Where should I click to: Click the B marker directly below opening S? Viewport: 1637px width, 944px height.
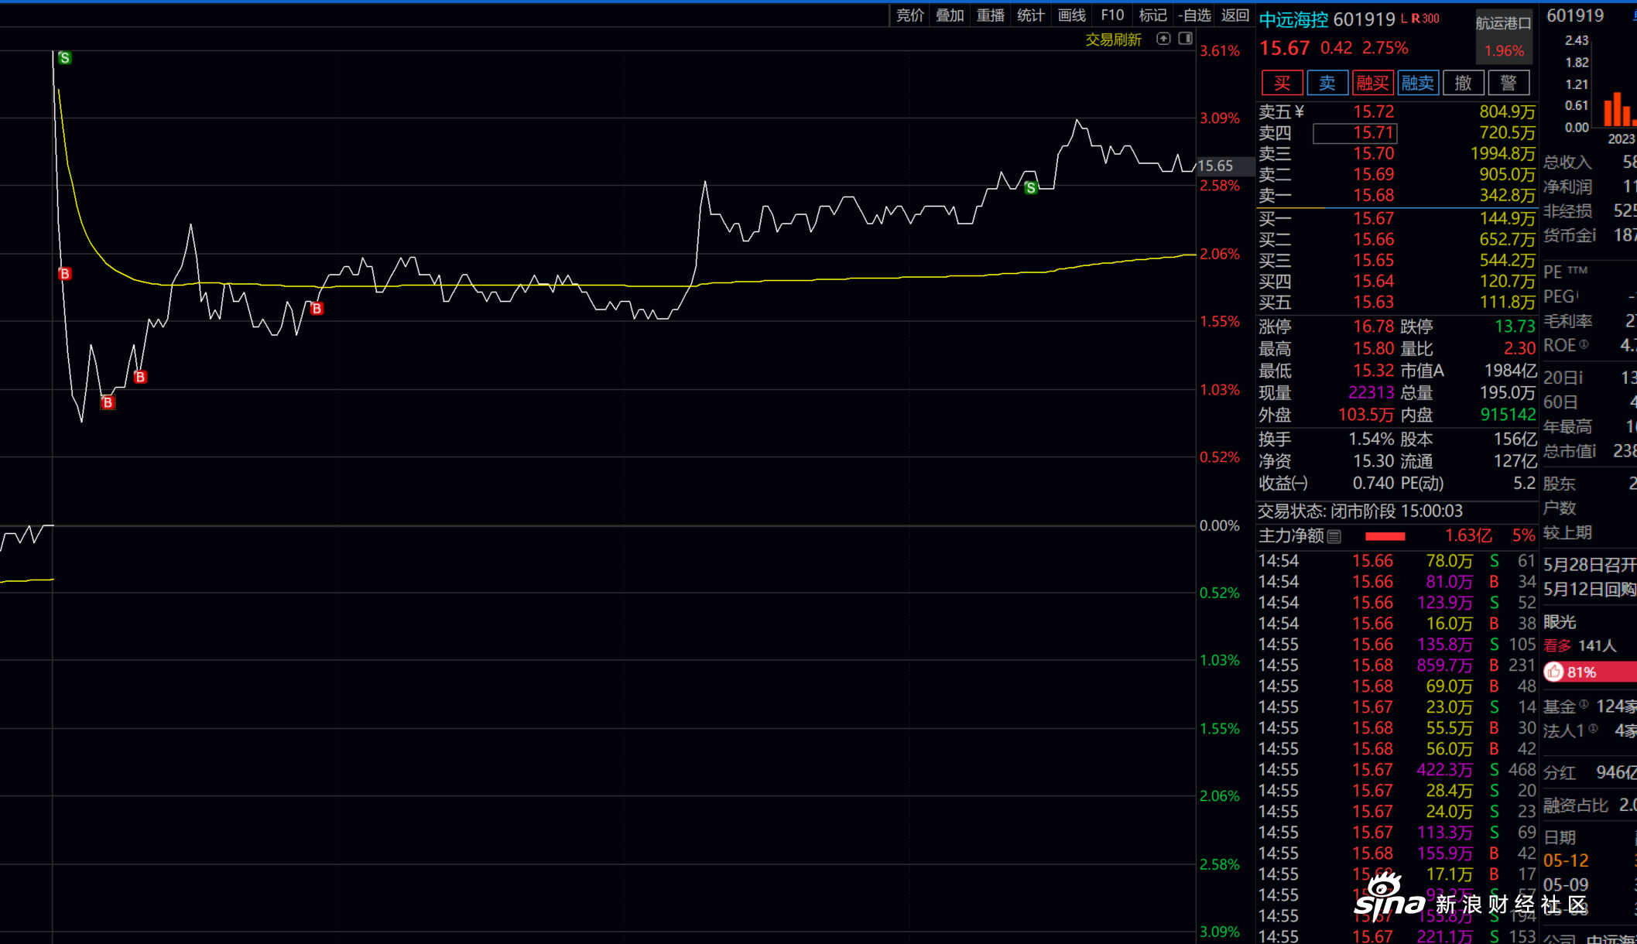click(65, 274)
